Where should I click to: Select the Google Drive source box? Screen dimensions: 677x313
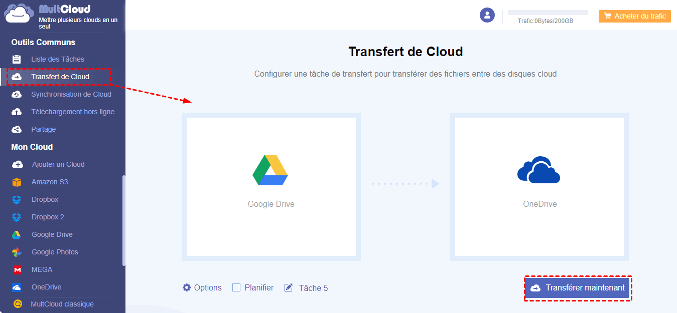click(271, 187)
